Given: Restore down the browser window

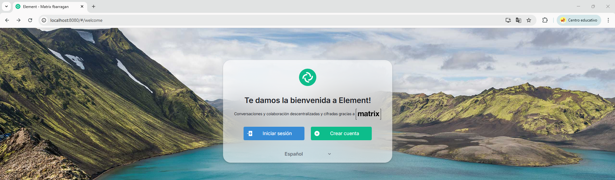Looking at the screenshot, I should 593,6.
